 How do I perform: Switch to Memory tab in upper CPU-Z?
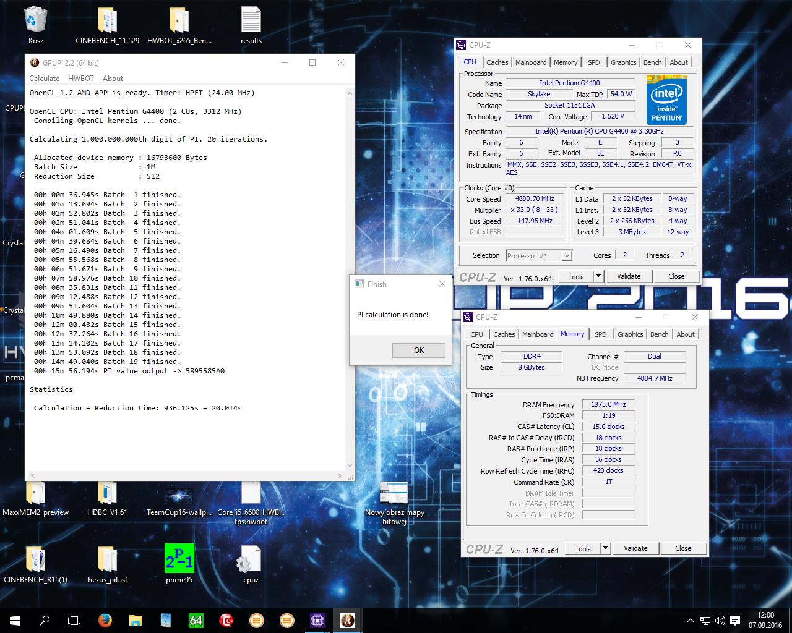[x=566, y=62]
